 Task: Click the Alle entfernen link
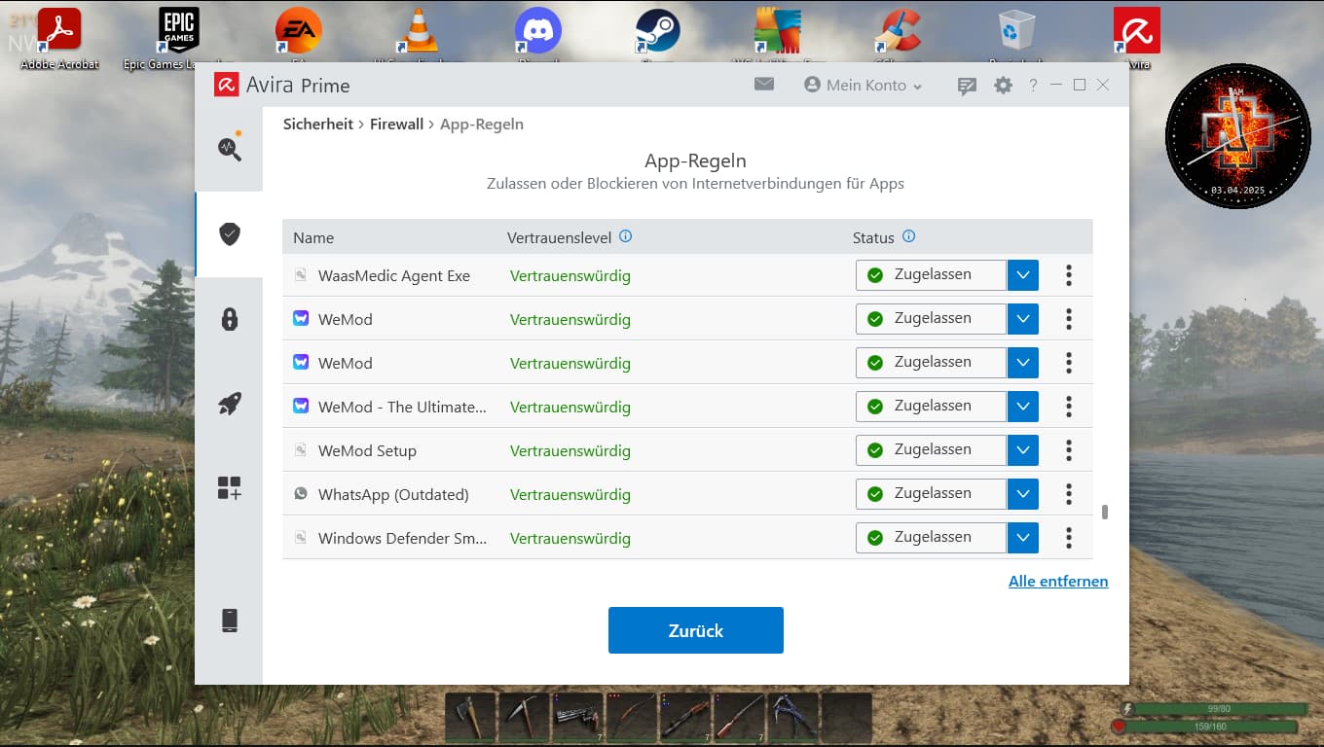point(1058,582)
